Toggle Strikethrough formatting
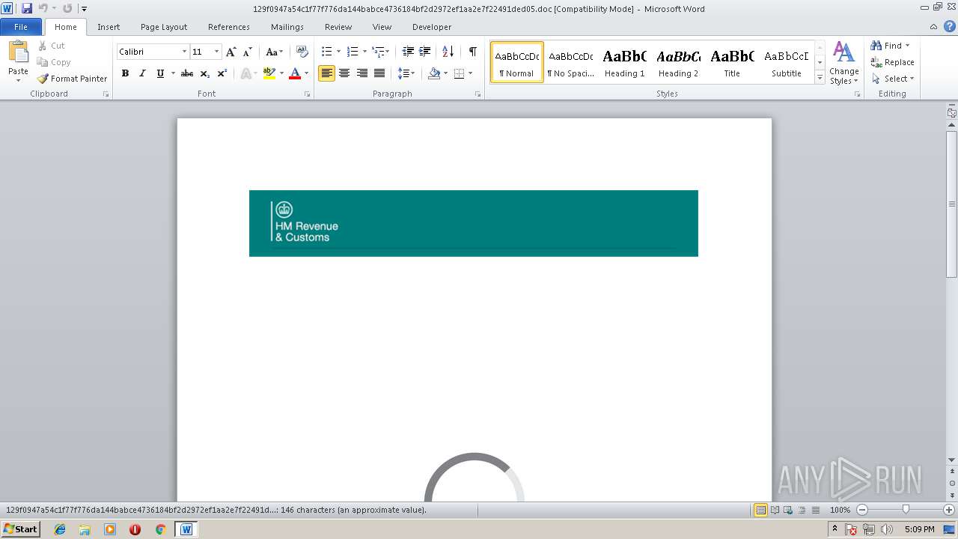Image resolution: width=958 pixels, height=539 pixels. pyautogui.click(x=187, y=73)
